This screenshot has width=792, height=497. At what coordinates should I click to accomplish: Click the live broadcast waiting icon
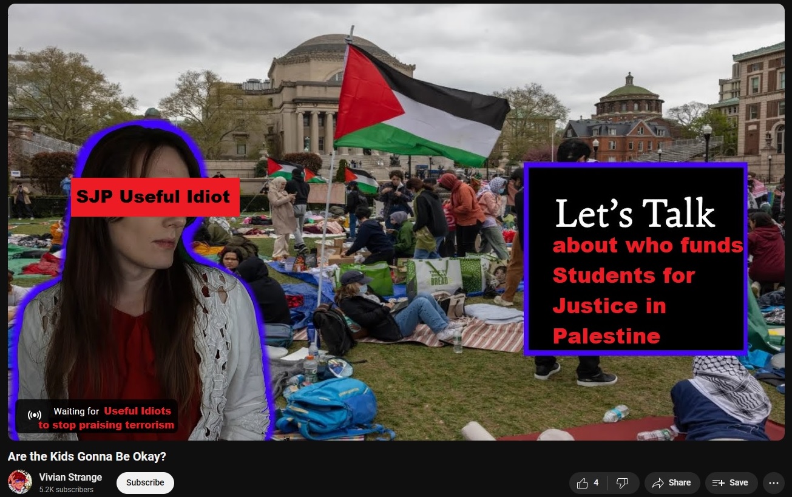pyautogui.click(x=35, y=416)
